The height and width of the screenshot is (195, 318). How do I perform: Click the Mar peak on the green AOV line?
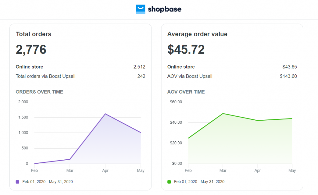222,113
